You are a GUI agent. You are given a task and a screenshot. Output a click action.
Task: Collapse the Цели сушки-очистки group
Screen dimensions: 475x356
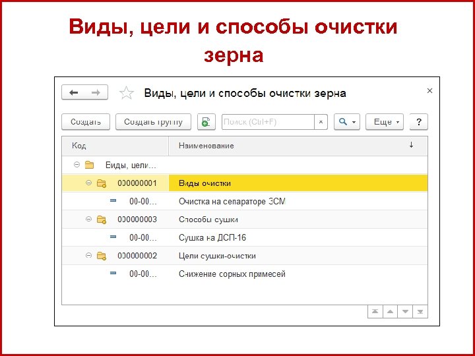(88, 256)
